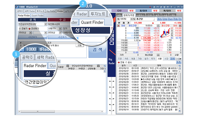
Task: Click the large 검색 search button
Action: [x=97, y=49]
